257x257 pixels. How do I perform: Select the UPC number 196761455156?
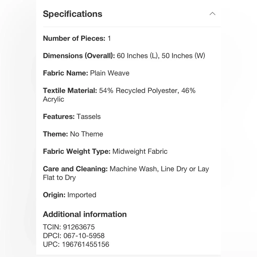click(86, 244)
